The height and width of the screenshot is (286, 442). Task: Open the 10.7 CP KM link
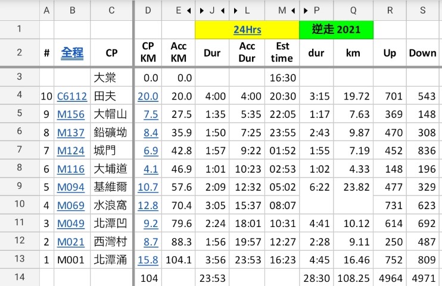(x=148, y=187)
